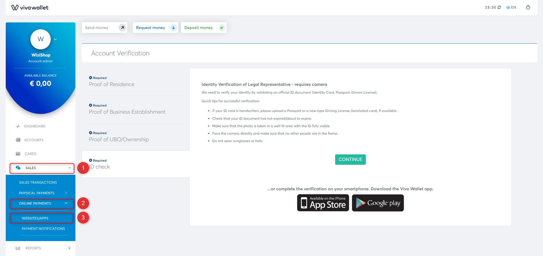Screen dimensions: 543x256
Task: Click the power logout icon
Action: click(x=528, y=7)
